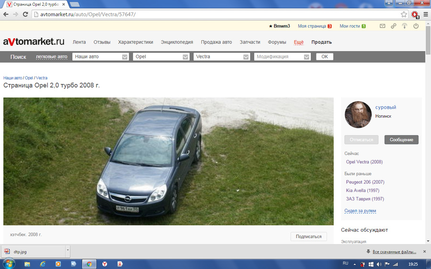Open a new browser tab
Screen dimensions: 431x269
pyautogui.click(x=75, y=4)
